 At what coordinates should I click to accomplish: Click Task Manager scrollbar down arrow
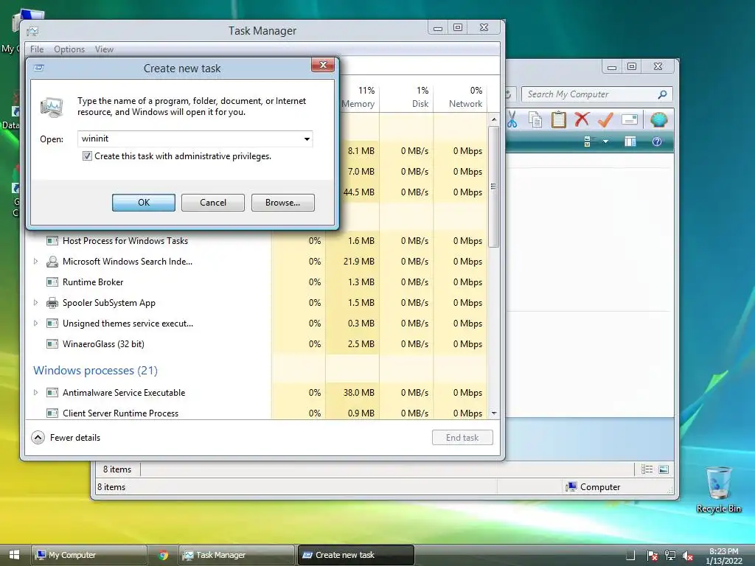point(493,413)
